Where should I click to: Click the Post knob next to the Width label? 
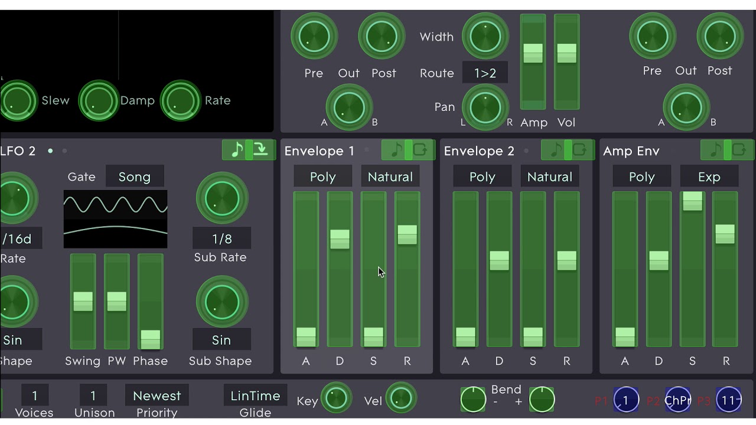pos(382,37)
